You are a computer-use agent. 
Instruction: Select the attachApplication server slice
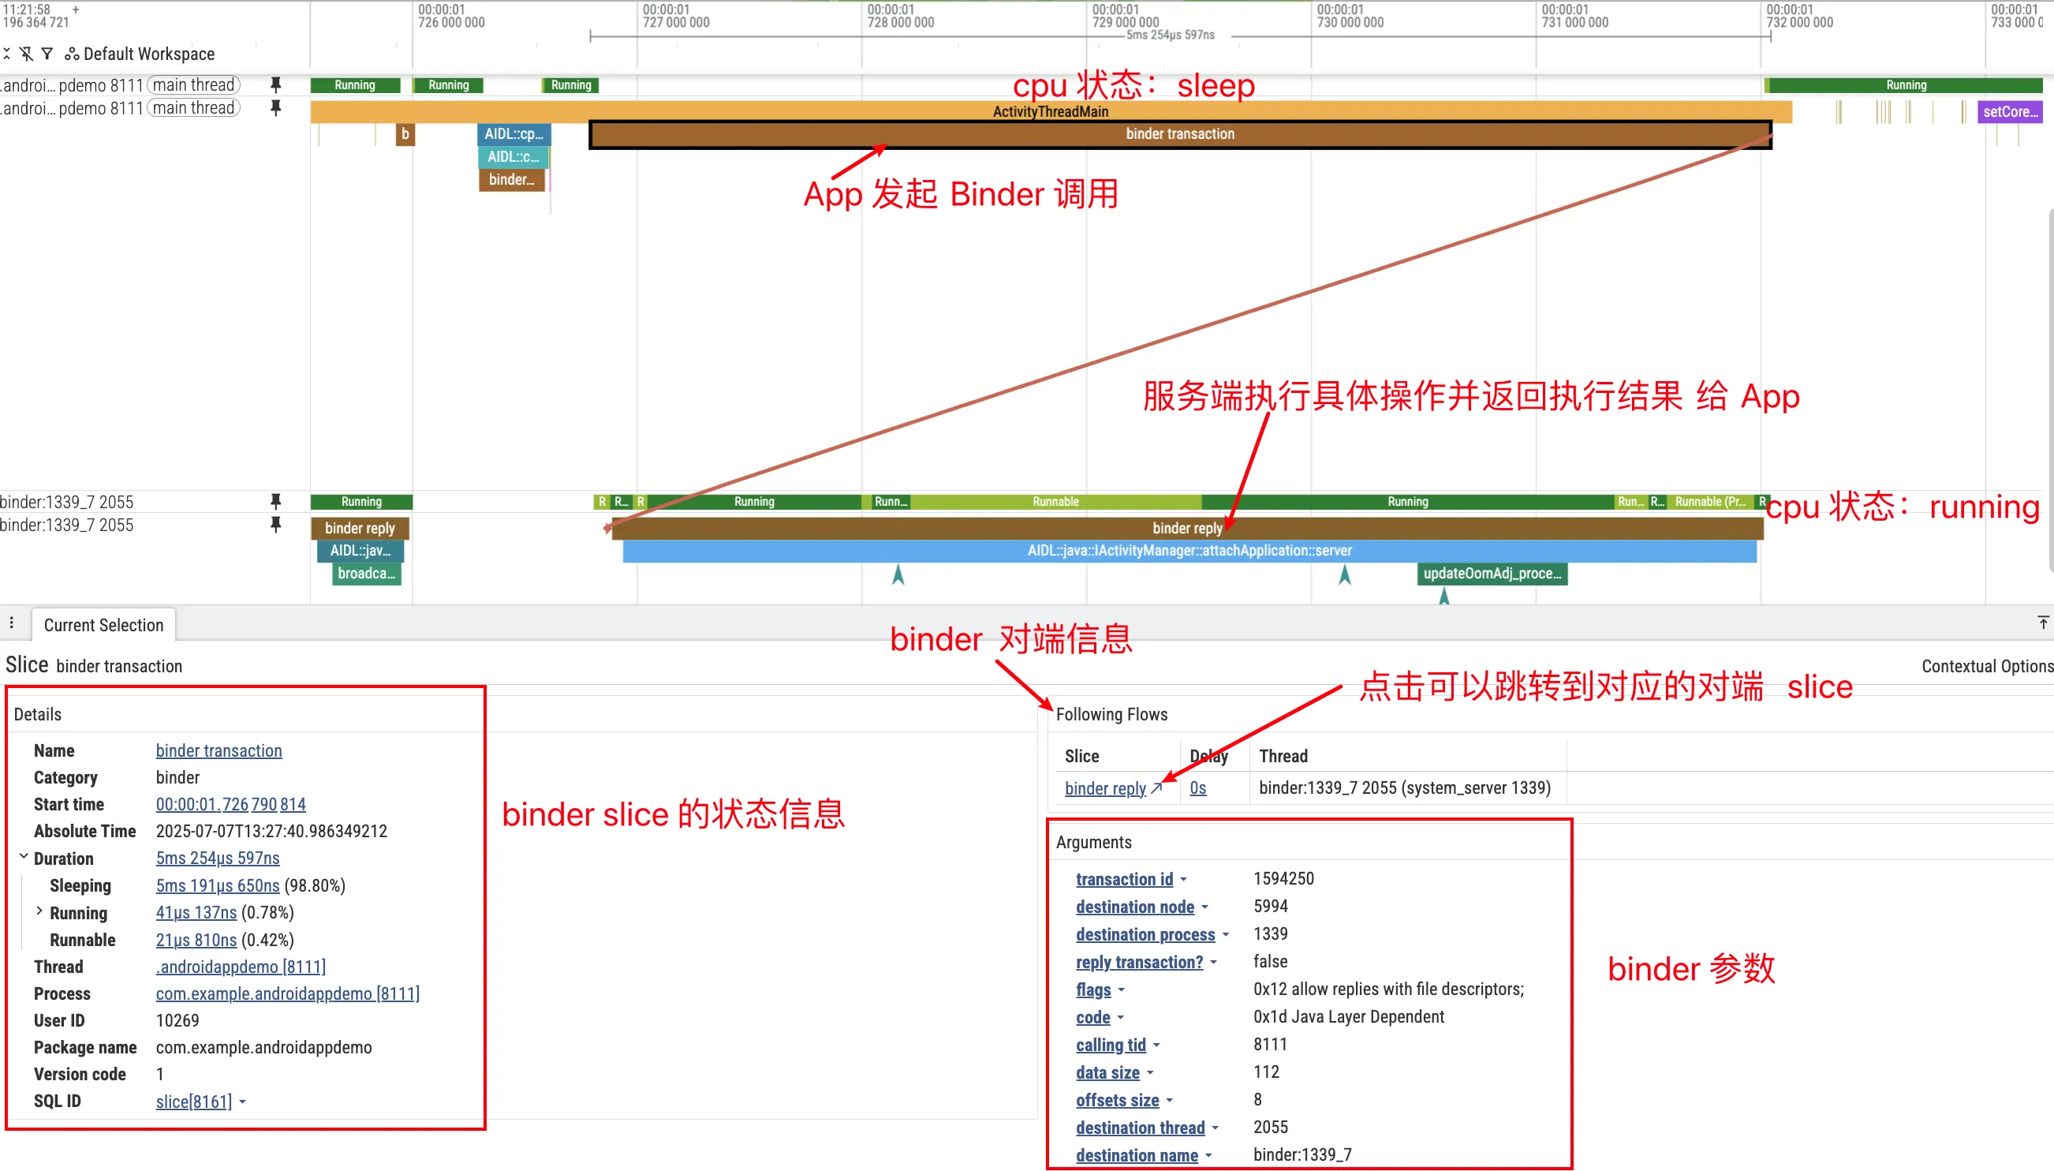coord(1188,551)
